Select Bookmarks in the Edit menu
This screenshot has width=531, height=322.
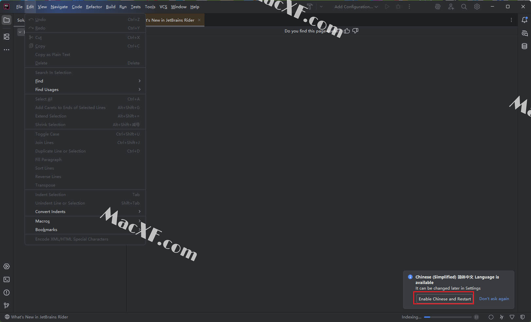click(x=85, y=229)
